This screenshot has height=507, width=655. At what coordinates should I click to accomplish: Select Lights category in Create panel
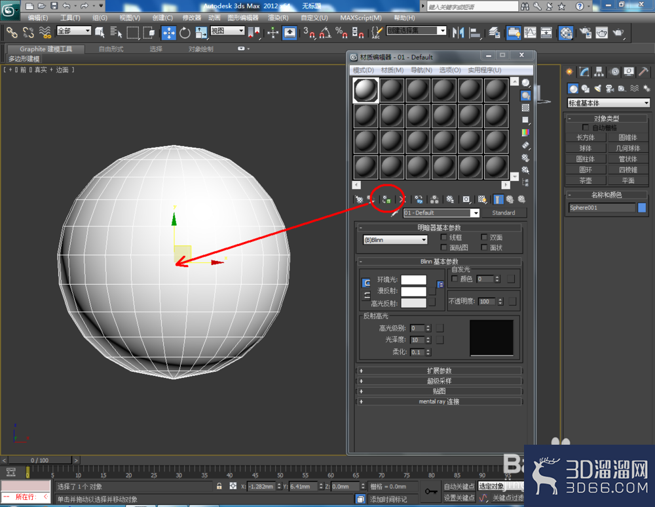coord(598,89)
